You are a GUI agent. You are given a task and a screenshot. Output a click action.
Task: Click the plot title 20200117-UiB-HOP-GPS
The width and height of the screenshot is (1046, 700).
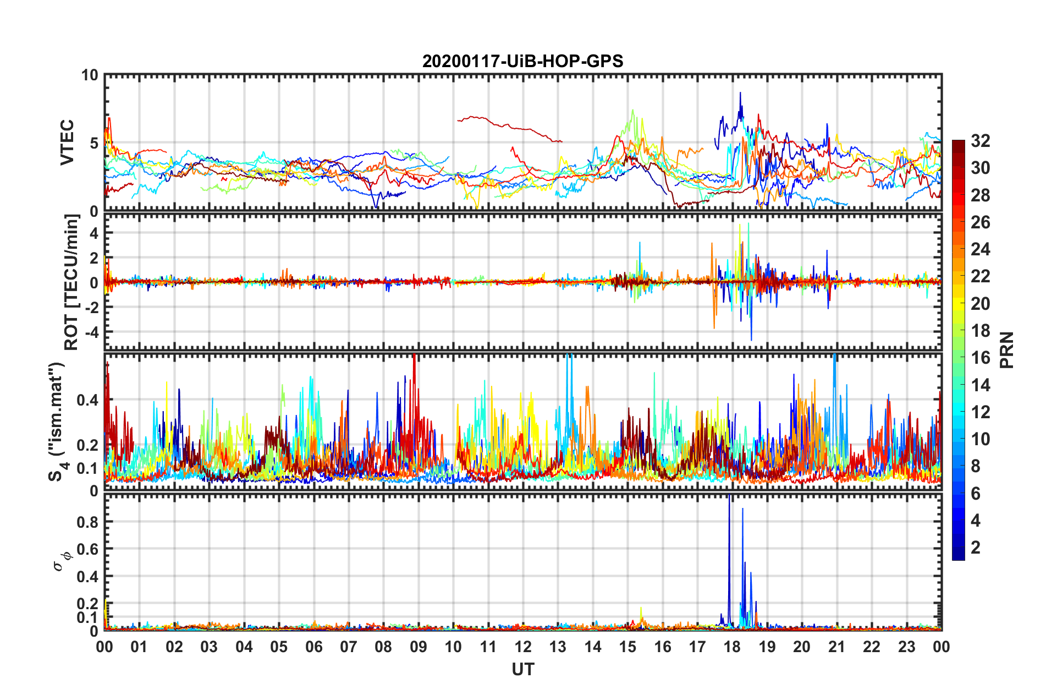522,61
